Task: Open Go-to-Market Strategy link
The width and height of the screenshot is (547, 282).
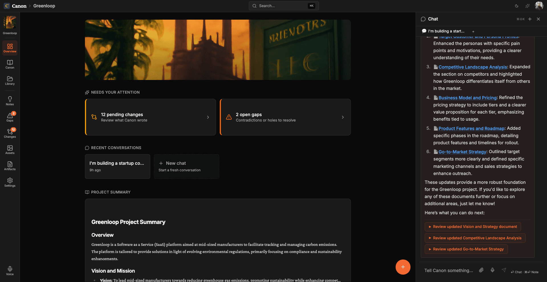Action: [x=462, y=152]
